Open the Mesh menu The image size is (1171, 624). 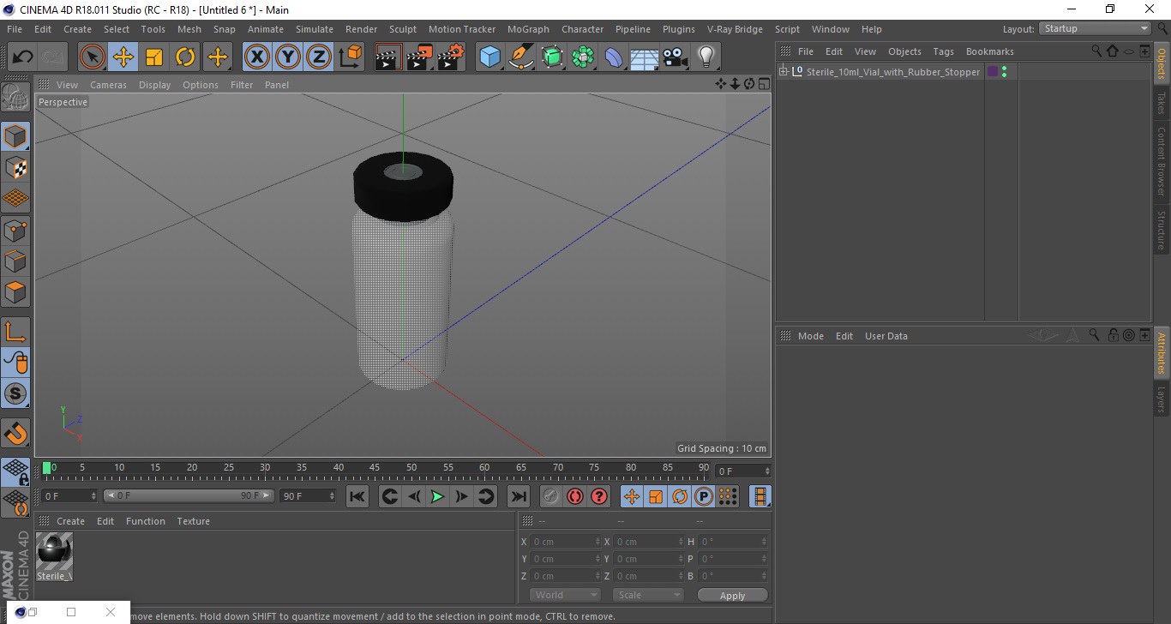[189, 29]
